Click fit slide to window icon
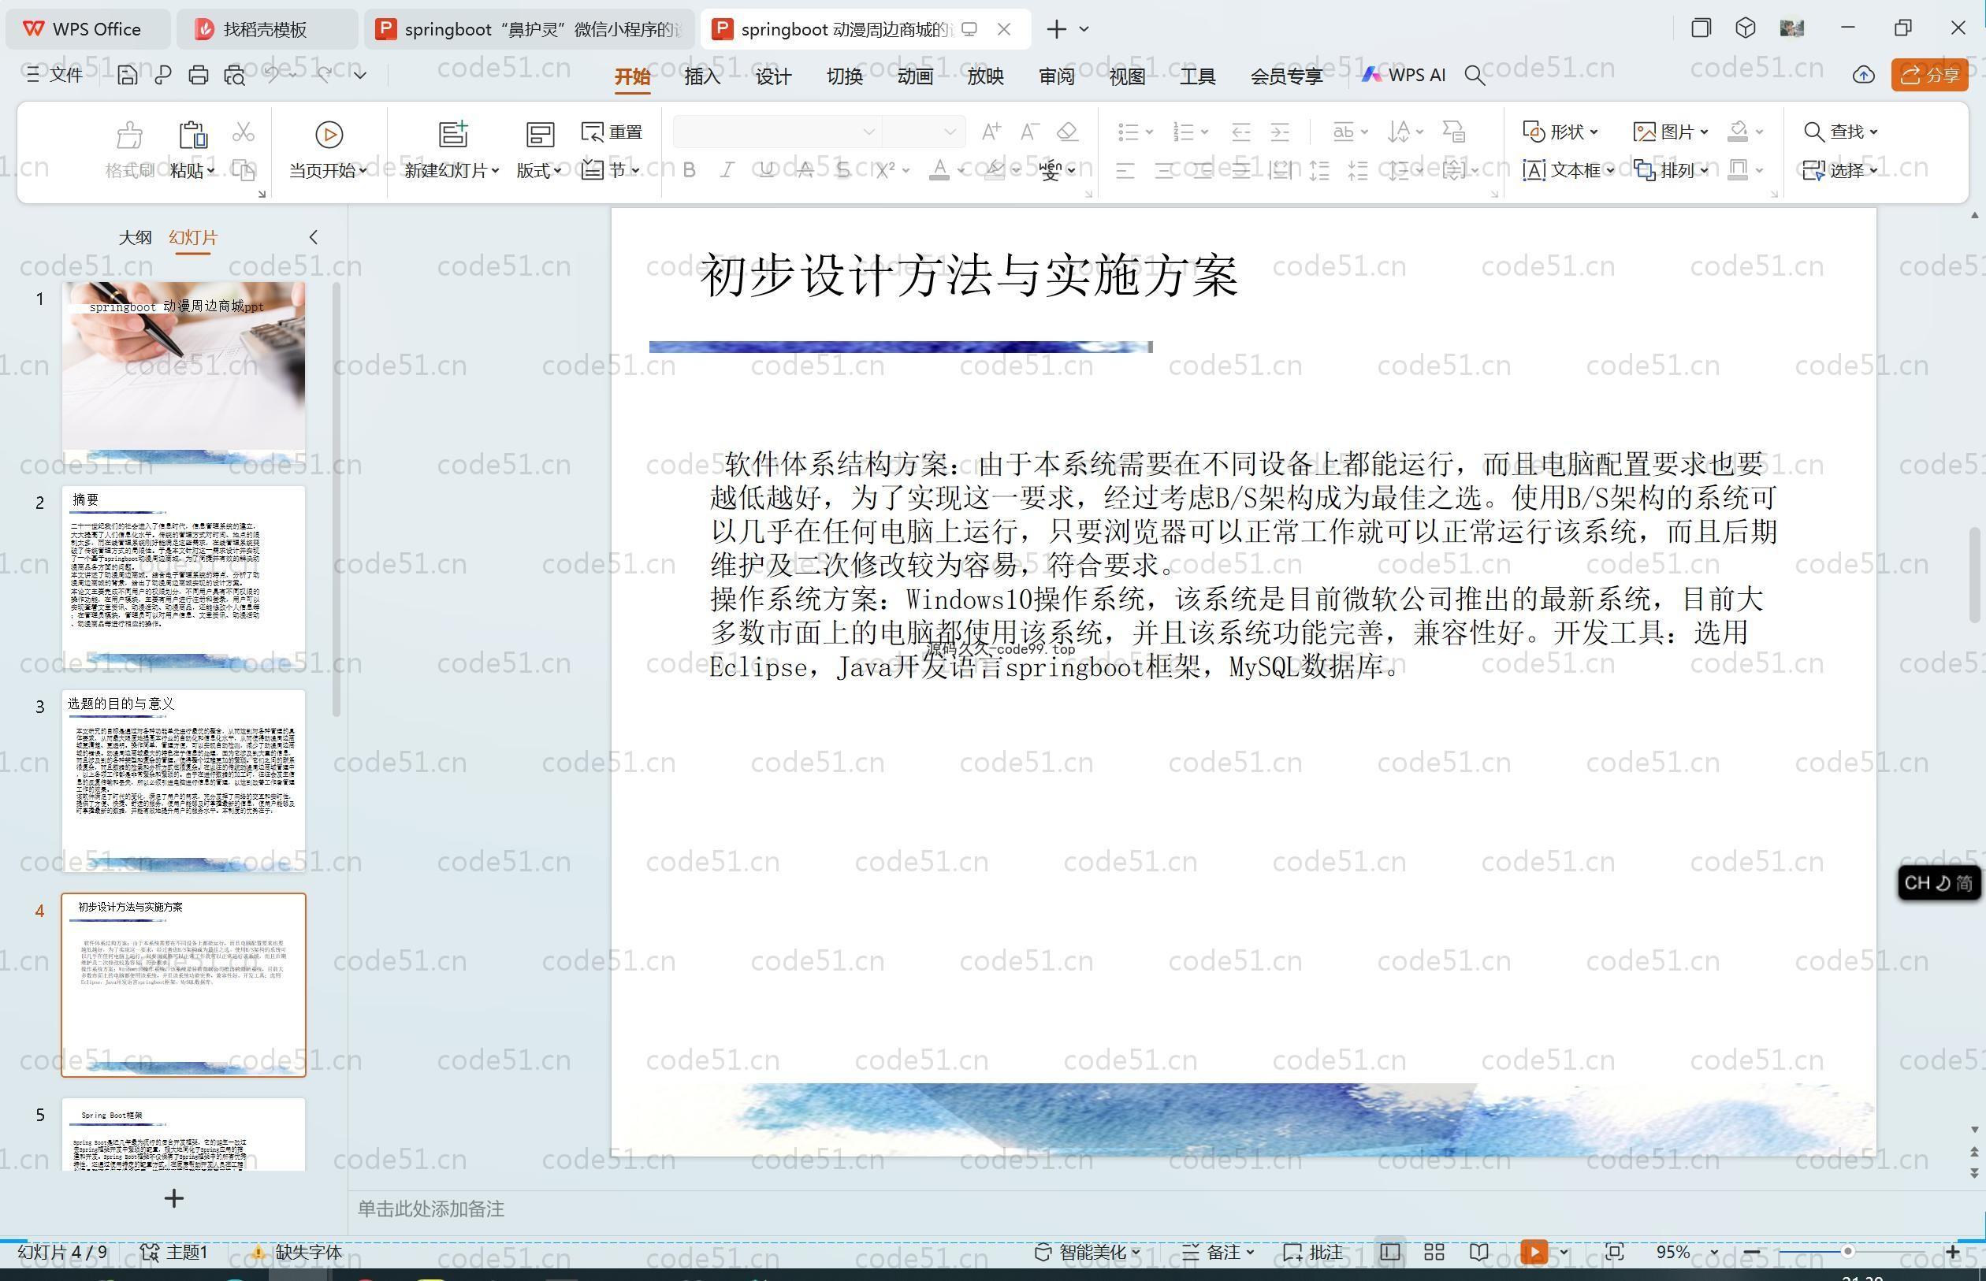1986x1281 pixels. click(1615, 1252)
